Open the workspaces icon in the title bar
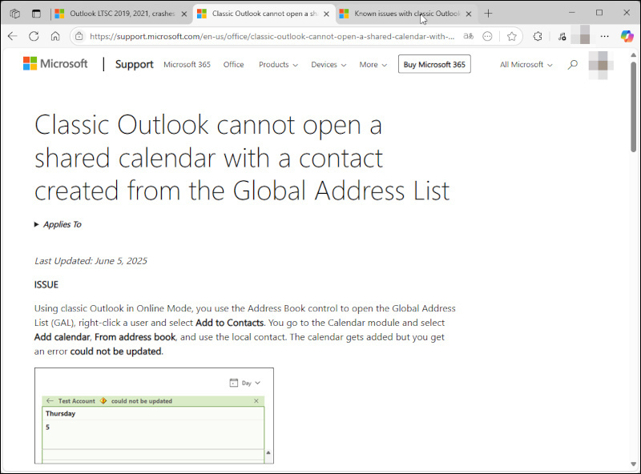 coord(14,14)
